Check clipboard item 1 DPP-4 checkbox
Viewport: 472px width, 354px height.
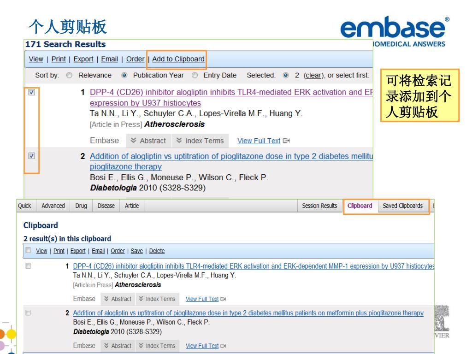click(x=28, y=266)
